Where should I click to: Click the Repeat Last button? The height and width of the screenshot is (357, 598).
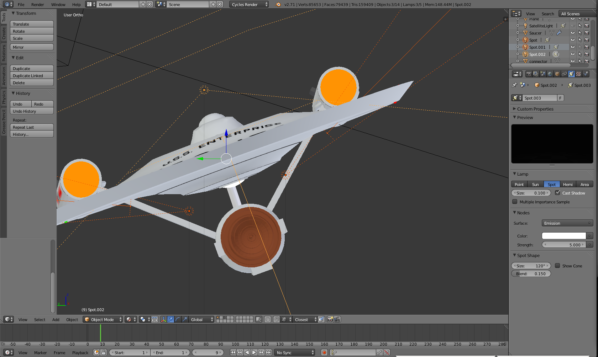(32, 127)
